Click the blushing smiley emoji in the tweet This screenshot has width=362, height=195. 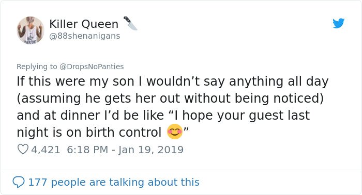point(175,132)
